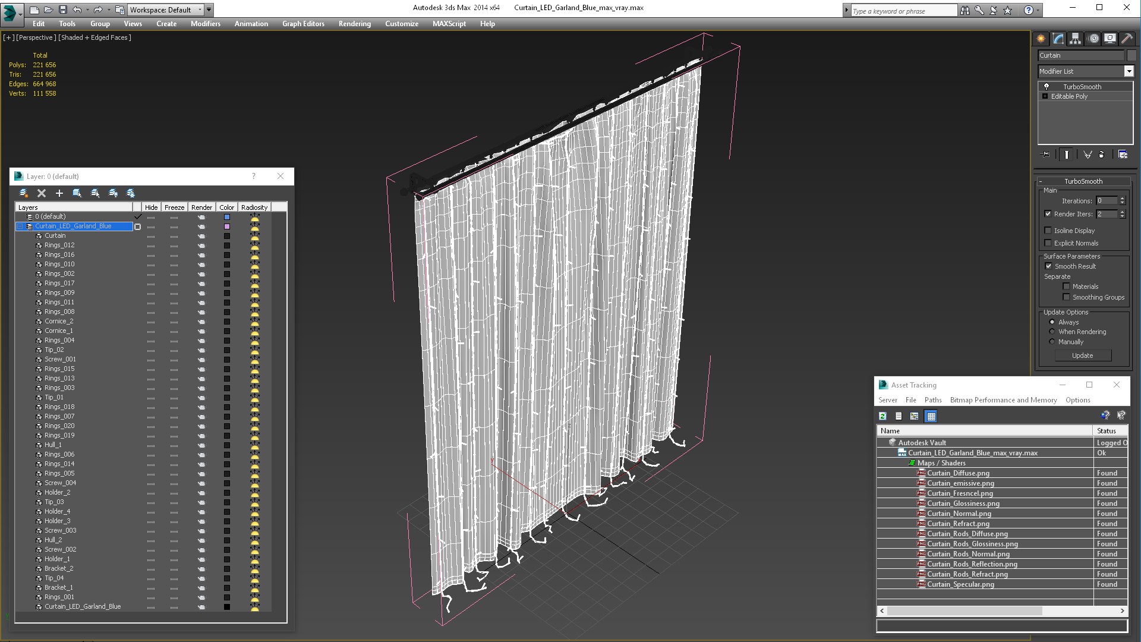Save the scene with the floppy disk icon
The image size is (1141, 642).
[62, 10]
